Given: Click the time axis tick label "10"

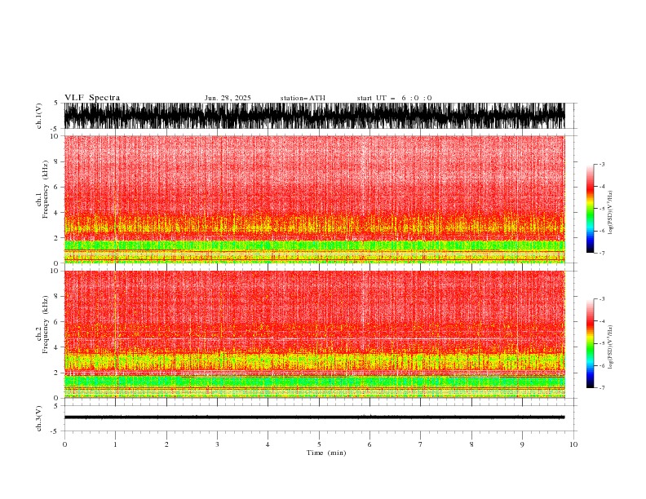Looking at the screenshot, I should click(573, 444).
